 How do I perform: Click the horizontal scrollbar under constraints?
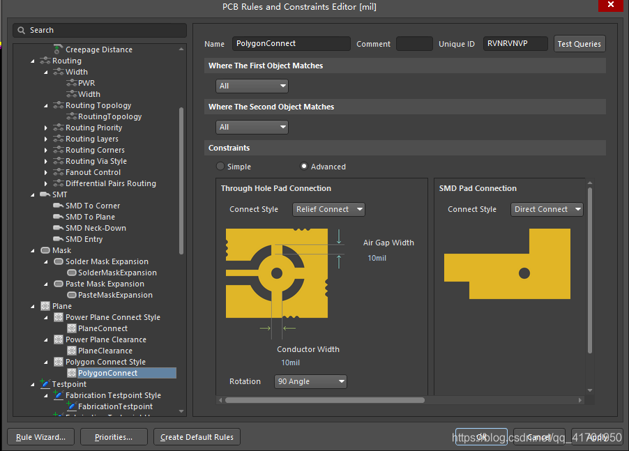click(324, 400)
